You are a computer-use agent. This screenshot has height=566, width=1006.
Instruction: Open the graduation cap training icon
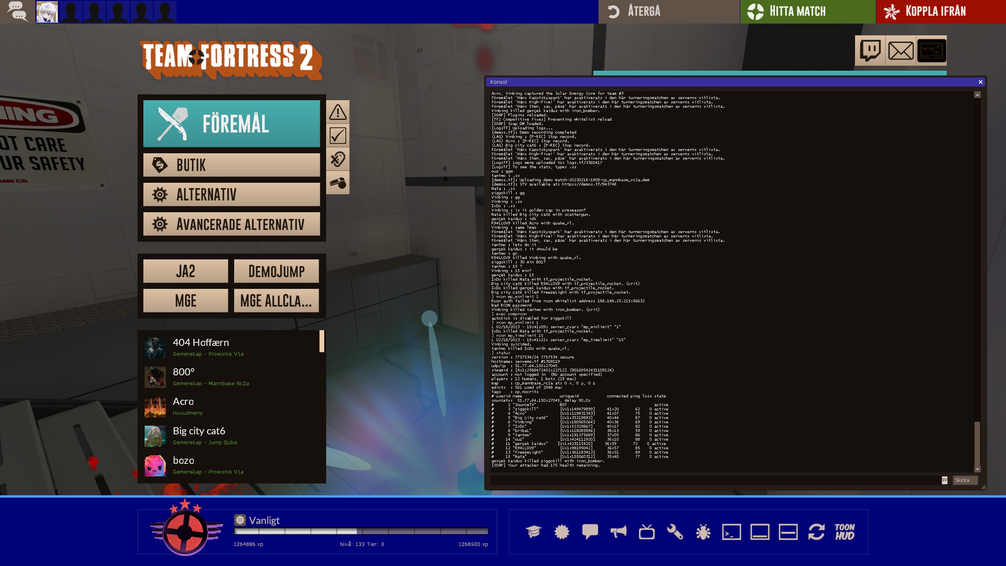[533, 532]
